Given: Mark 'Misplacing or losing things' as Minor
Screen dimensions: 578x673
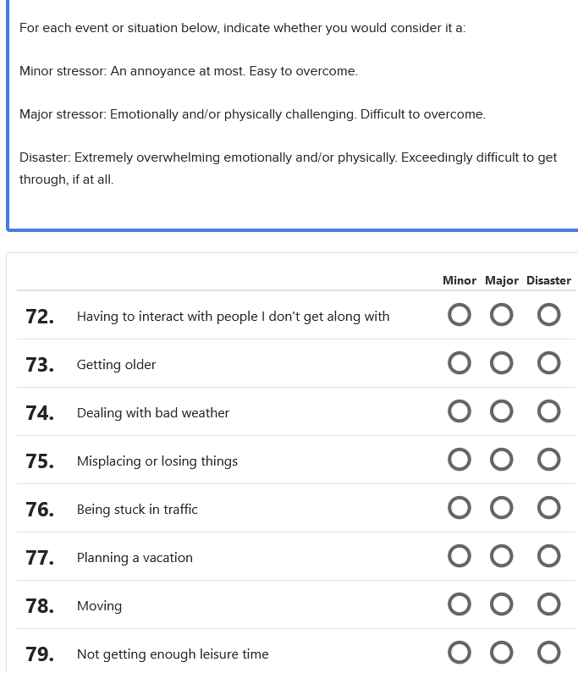Looking at the screenshot, I should [x=460, y=461].
